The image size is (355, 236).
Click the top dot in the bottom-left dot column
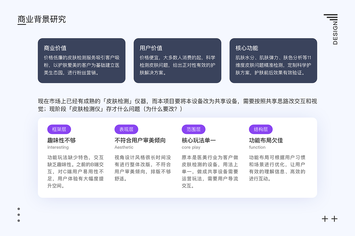19,208
